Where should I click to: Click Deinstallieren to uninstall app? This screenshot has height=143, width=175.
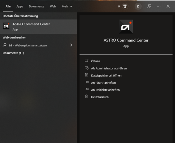[x=100, y=97]
